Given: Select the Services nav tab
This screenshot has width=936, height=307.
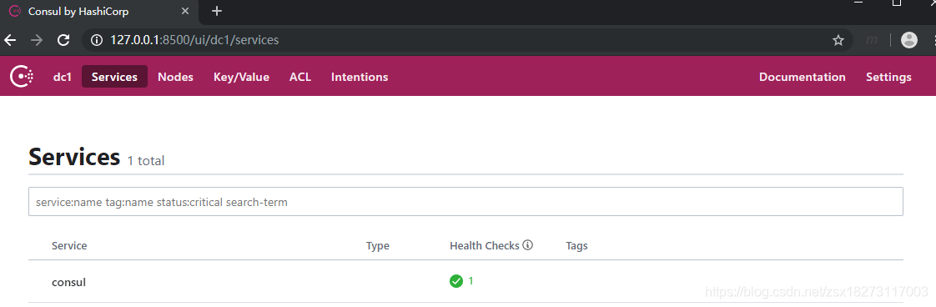Looking at the screenshot, I should point(114,77).
